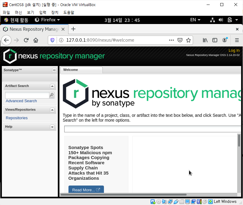Click the GNOME network status icon
This screenshot has height=205, width=243.
(212, 20)
